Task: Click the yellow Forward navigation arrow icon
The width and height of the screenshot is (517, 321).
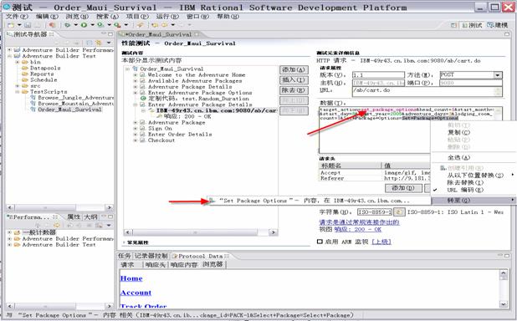Action: pos(165,25)
